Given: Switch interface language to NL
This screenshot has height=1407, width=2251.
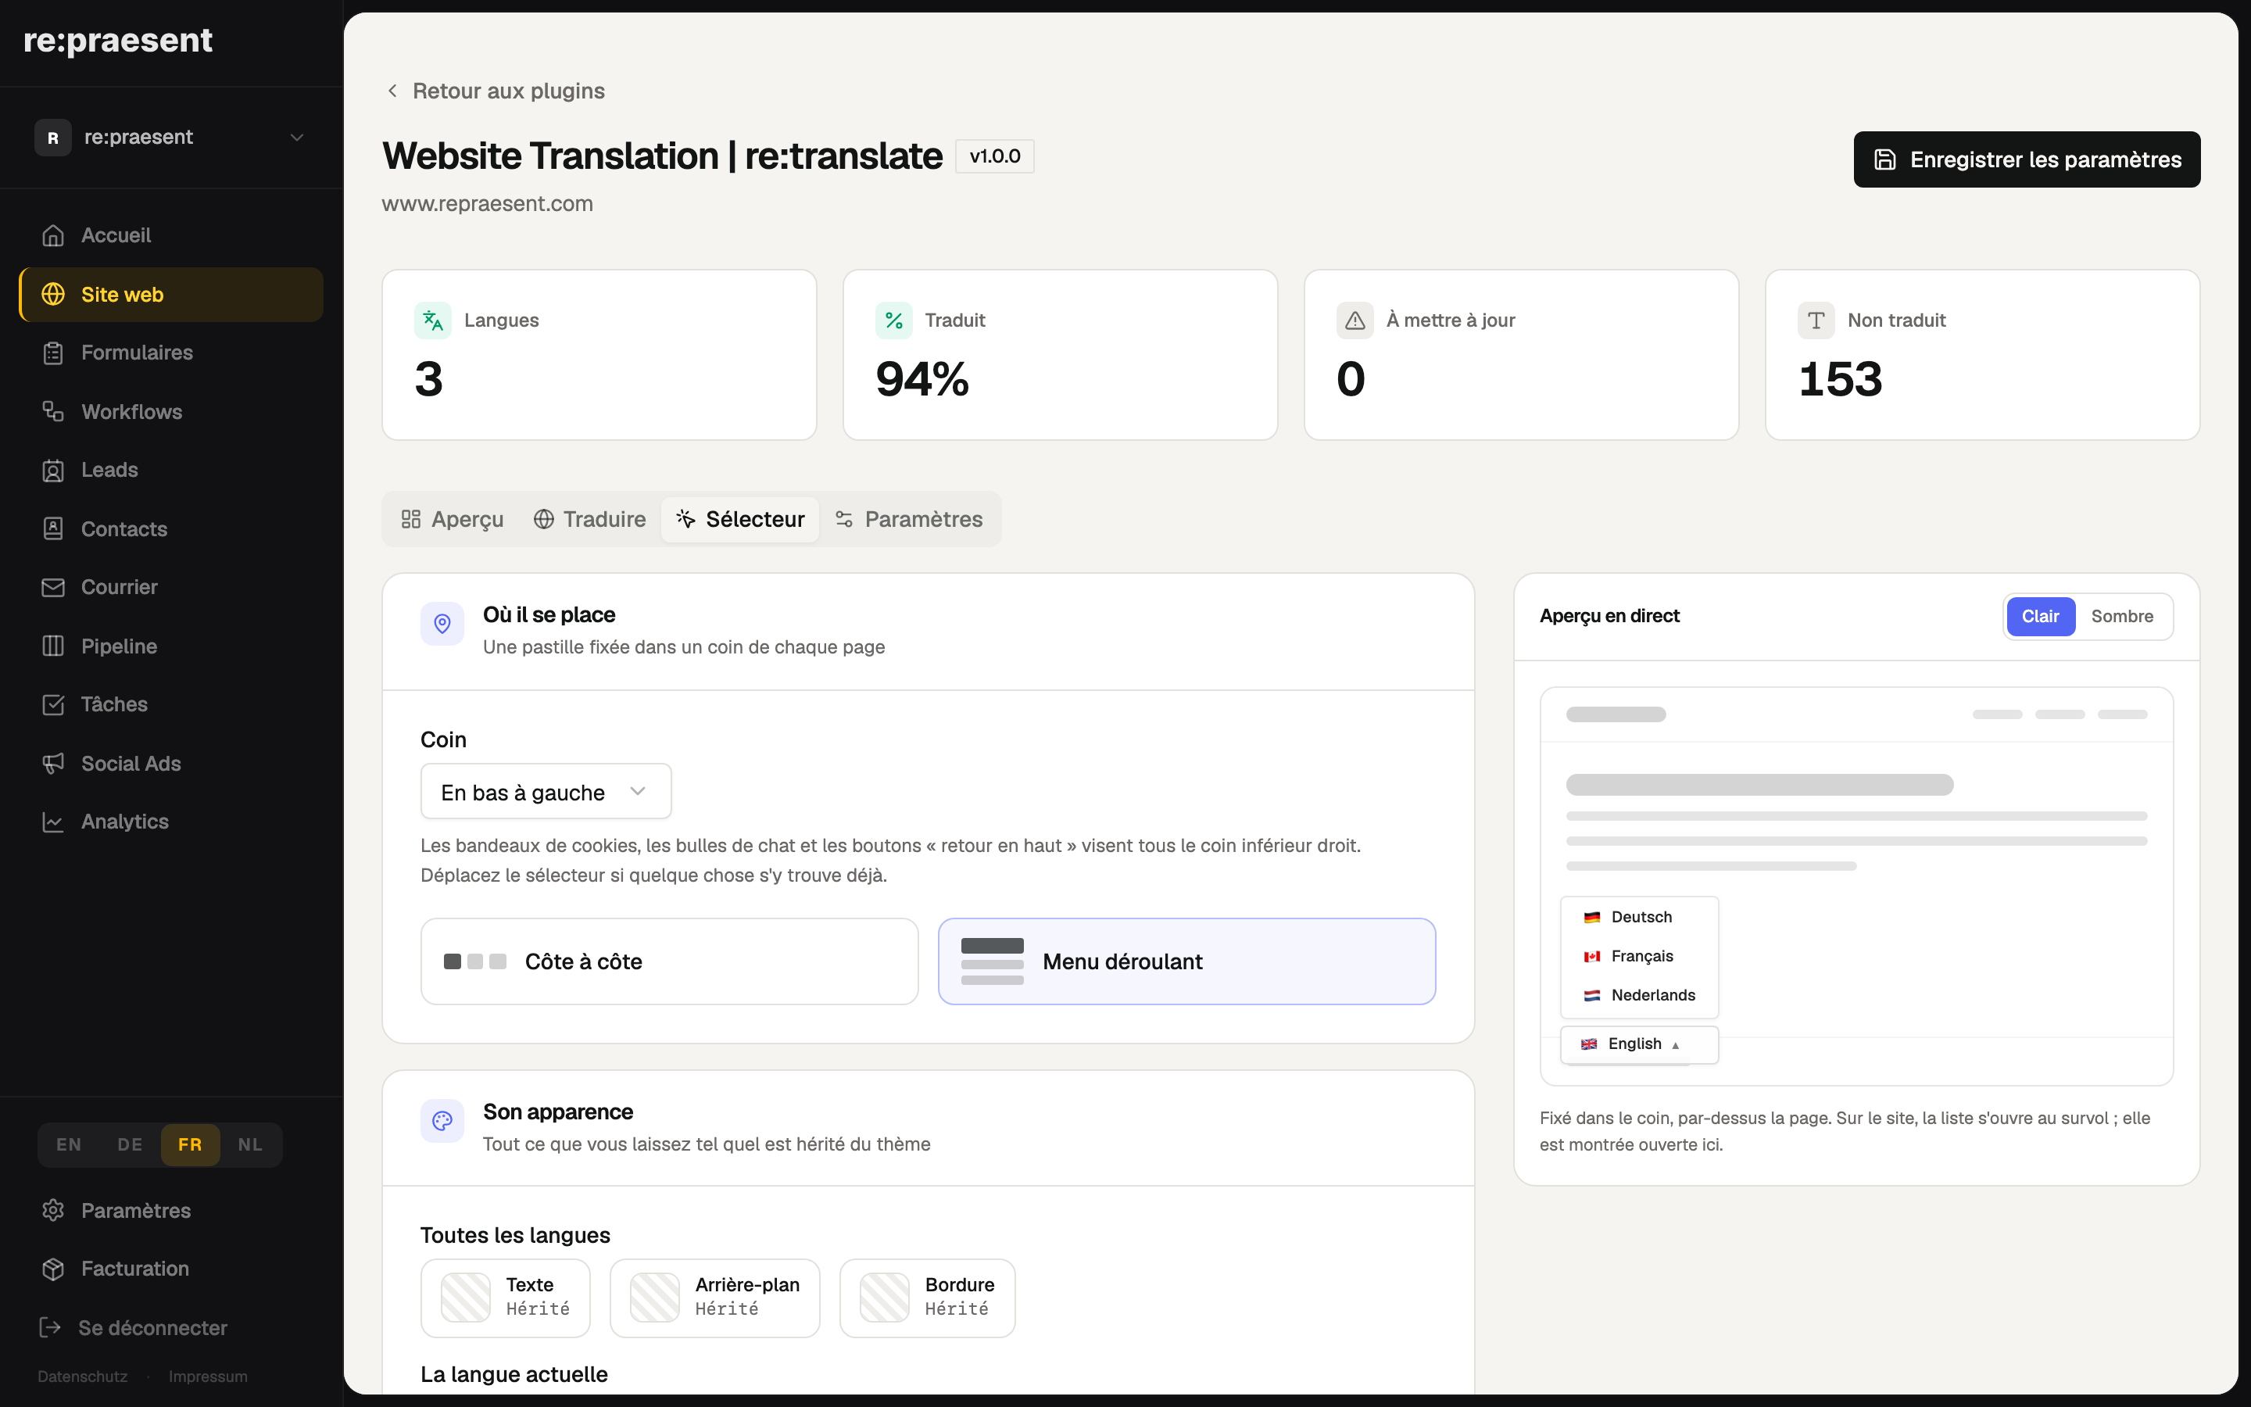Looking at the screenshot, I should [x=250, y=1144].
